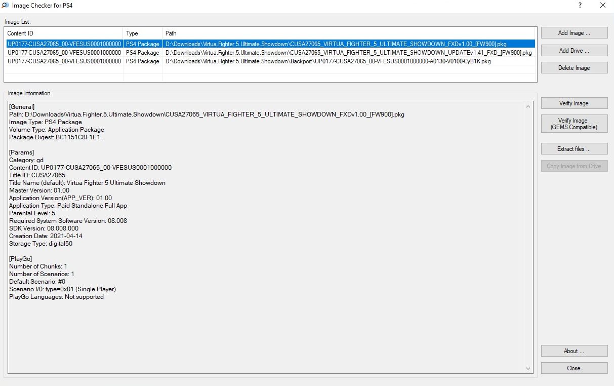Image resolution: width=614 pixels, height=386 pixels.
Task: Select the Backport CyB1K package row
Action: click(x=270, y=61)
